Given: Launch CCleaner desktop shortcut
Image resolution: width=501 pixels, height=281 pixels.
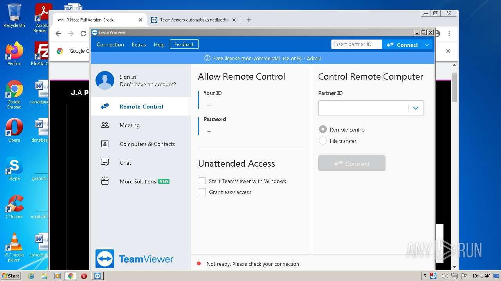Looking at the screenshot, I should pos(14,207).
